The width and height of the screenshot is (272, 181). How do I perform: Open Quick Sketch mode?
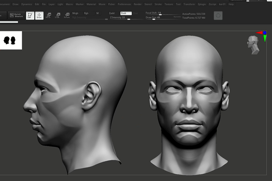point(17,15)
